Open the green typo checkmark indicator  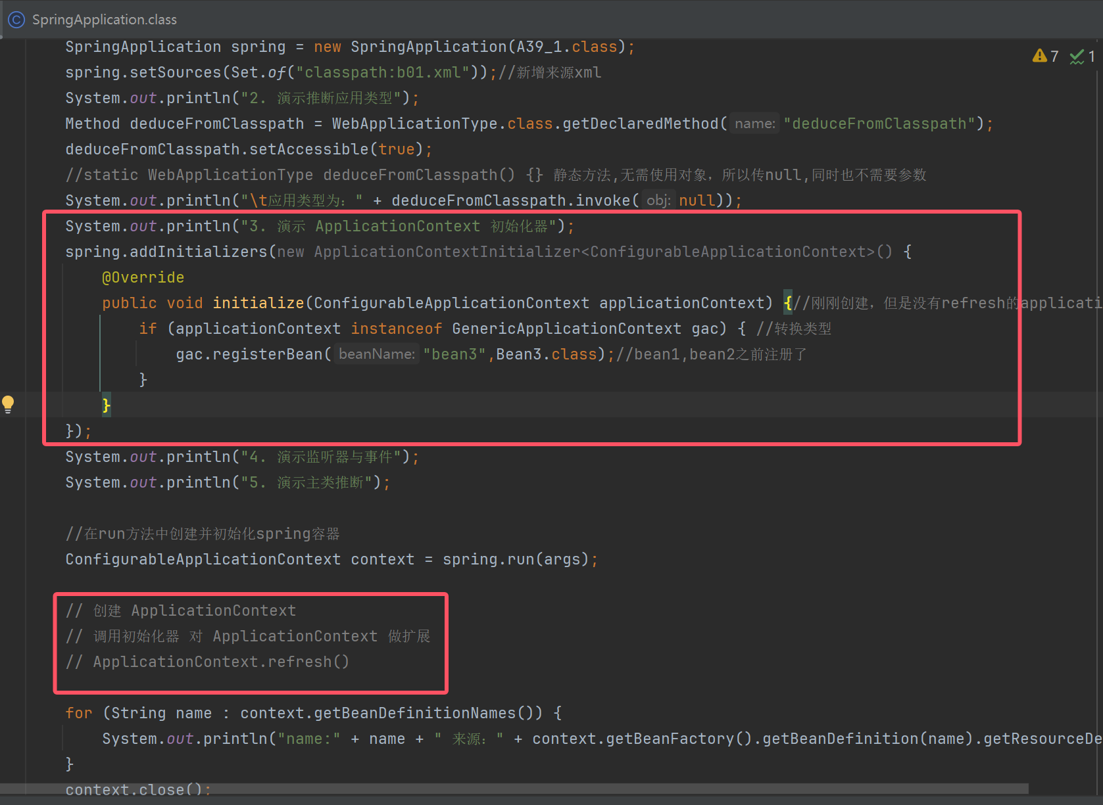[x=1083, y=57]
